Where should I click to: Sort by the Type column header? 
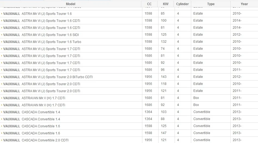click(211, 4)
